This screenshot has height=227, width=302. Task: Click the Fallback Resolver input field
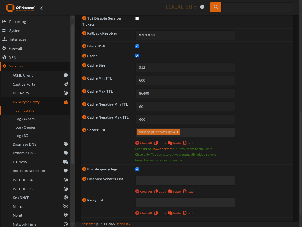point(185,35)
